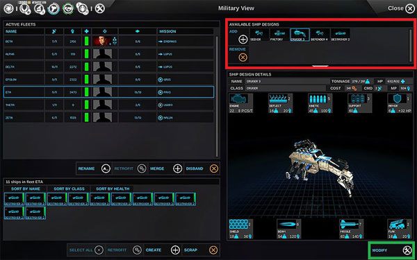Rename the selected fleet
This screenshot has height=260, width=417.
tap(94, 168)
